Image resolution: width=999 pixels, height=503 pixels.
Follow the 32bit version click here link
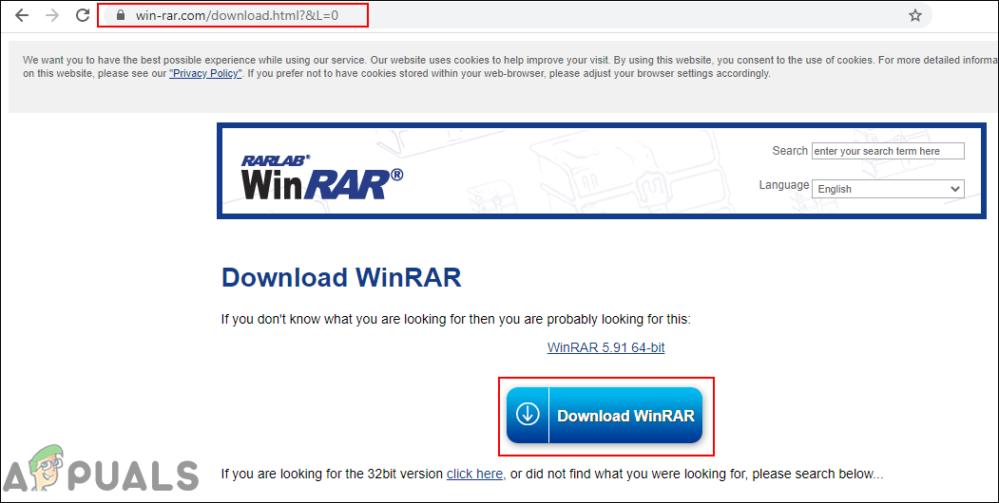click(x=475, y=474)
